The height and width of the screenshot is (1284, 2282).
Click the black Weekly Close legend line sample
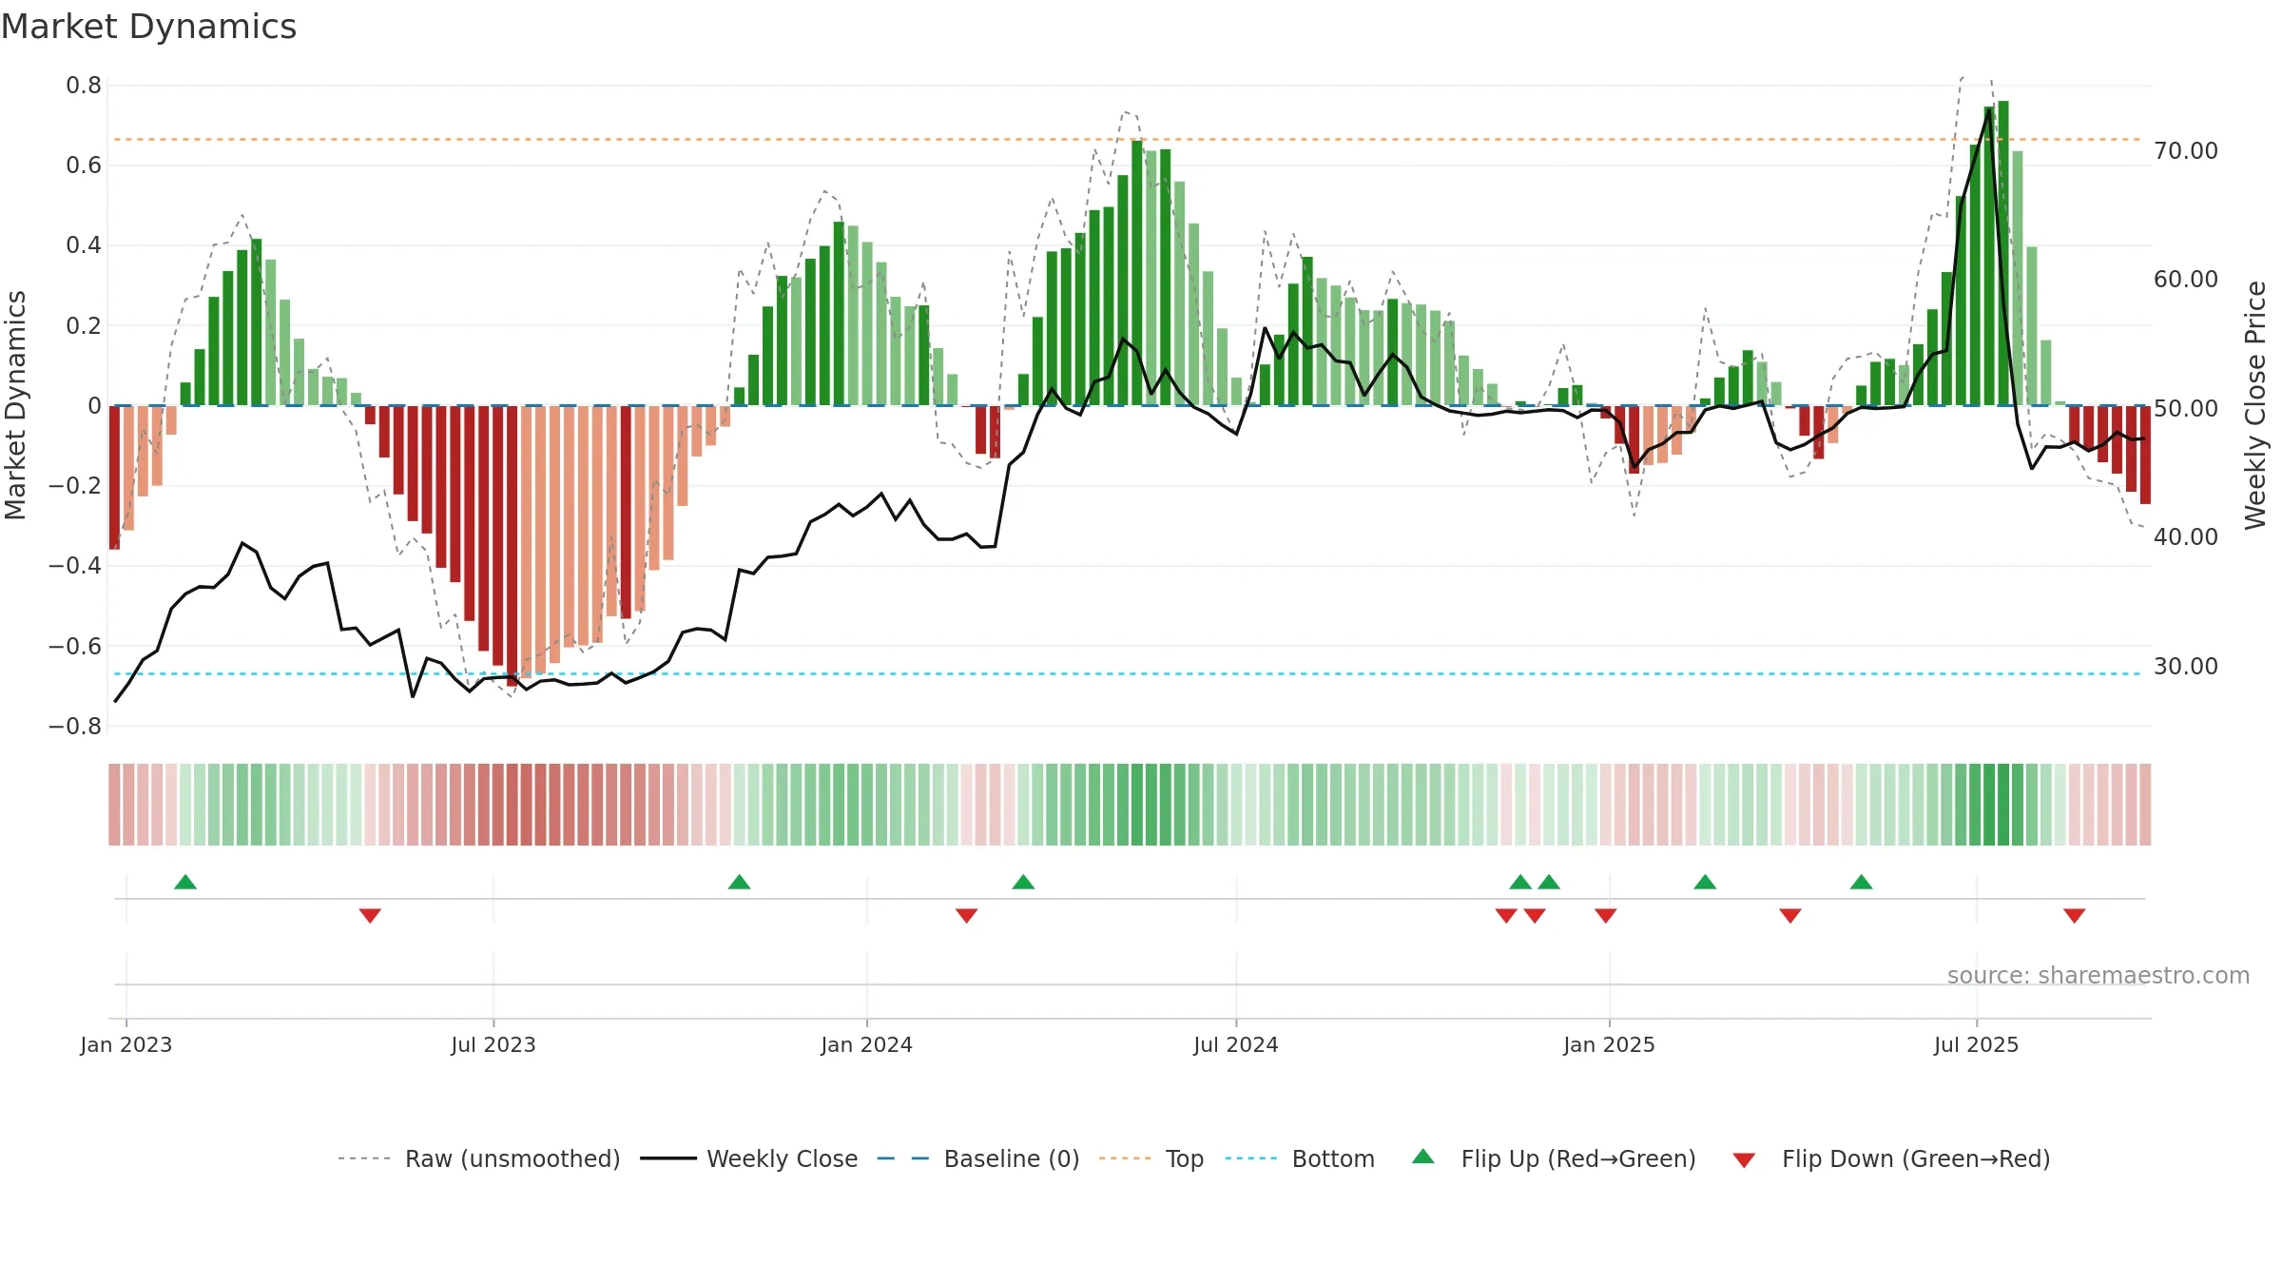tap(668, 1158)
